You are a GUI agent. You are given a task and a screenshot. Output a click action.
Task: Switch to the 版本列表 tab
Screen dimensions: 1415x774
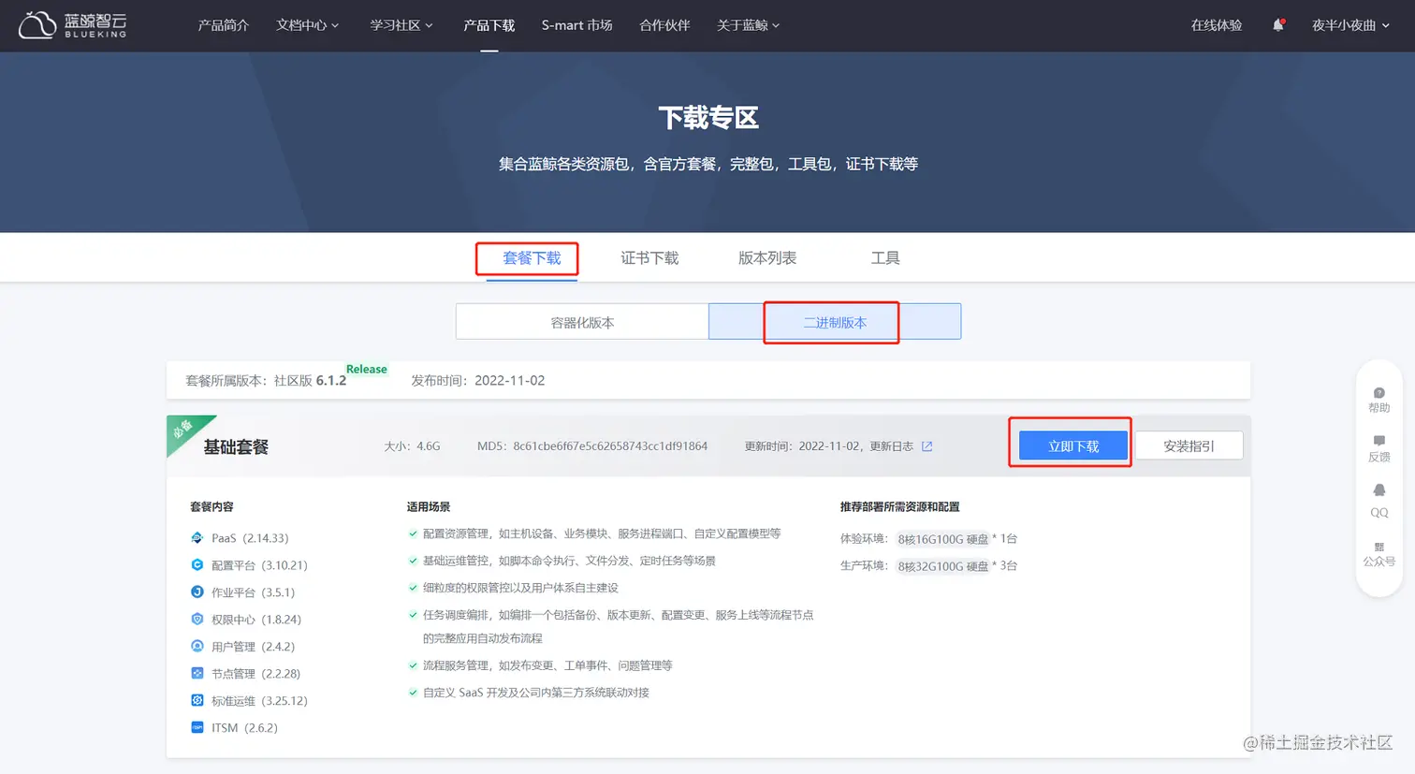click(x=767, y=258)
